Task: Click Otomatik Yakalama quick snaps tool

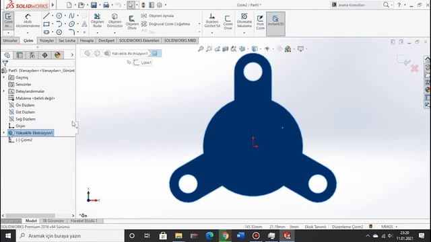Action: click(x=244, y=20)
